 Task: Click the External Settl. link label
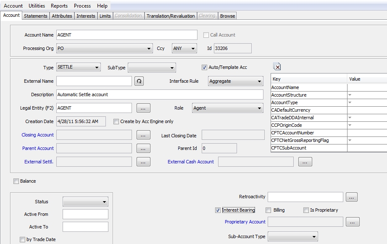pos(39,162)
